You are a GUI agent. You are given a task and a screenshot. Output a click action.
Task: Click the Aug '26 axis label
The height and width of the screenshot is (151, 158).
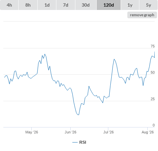148,132
